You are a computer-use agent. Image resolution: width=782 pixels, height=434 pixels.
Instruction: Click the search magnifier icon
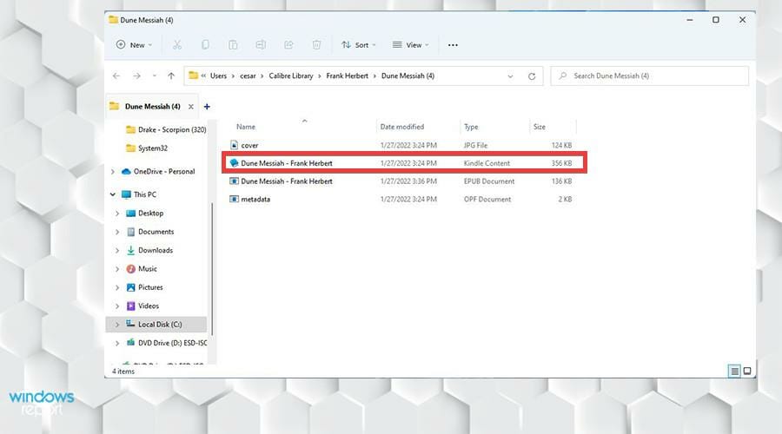[562, 76]
